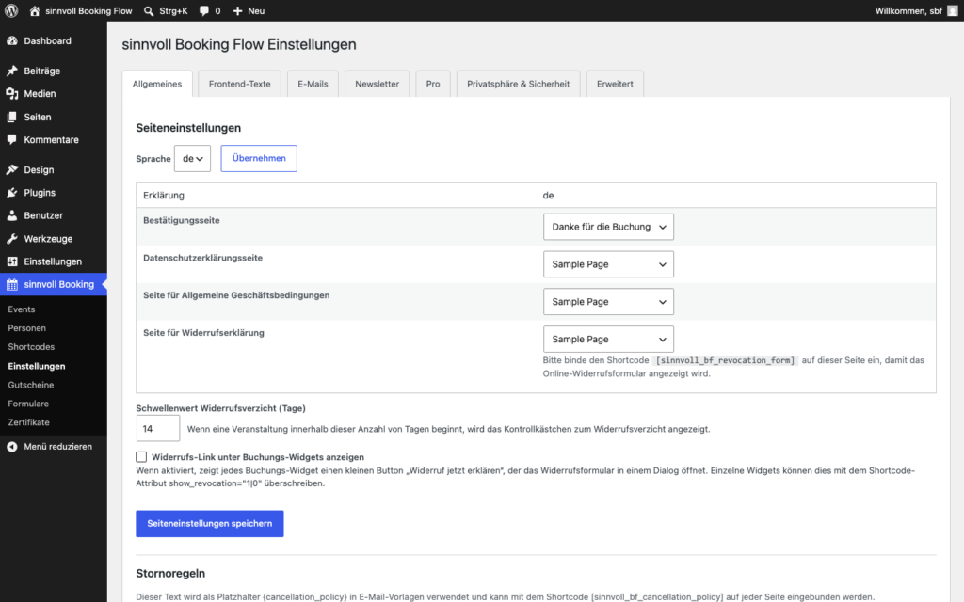Click the search magnifier icon

[149, 11]
